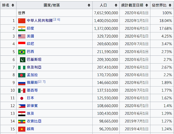
Task: Click the Russia flag icon
Action: (x=22, y=83)
